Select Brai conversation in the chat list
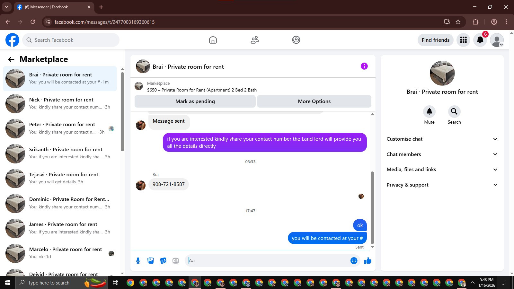The height and width of the screenshot is (289, 514). pyautogui.click(x=60, y=79)
